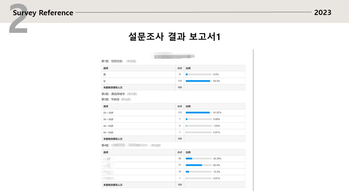Click the 'Survey Reference' slide heading
Image resolution: width=349 pixels, height=196 pixels.
coord(43,13)
